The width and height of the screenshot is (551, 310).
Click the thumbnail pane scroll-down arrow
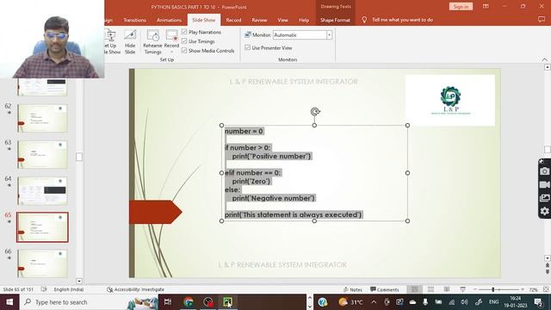(79, 281)
